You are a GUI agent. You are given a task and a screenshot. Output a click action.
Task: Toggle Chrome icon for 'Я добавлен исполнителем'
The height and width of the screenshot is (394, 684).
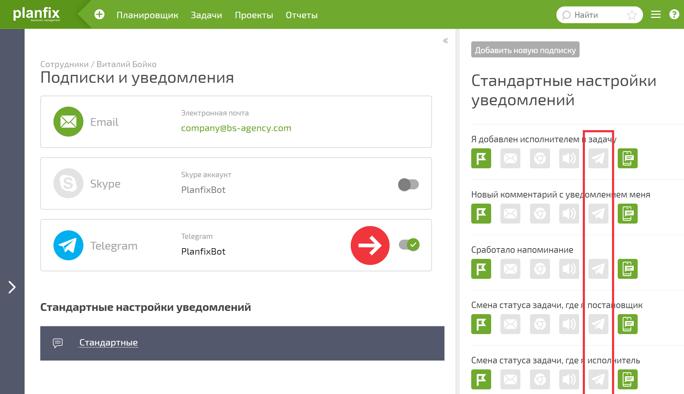coord(540,158)
